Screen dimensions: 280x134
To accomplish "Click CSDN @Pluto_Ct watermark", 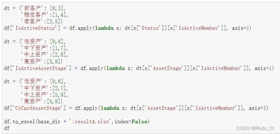I will tap(255, 128).
